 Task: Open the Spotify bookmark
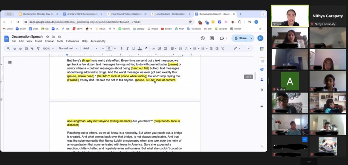pyautogui.click(x=124, y=29)
